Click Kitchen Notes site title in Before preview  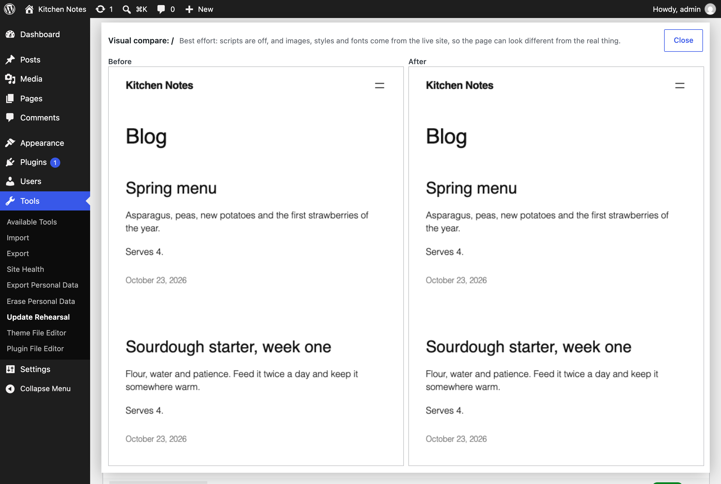tap(159, 85)
